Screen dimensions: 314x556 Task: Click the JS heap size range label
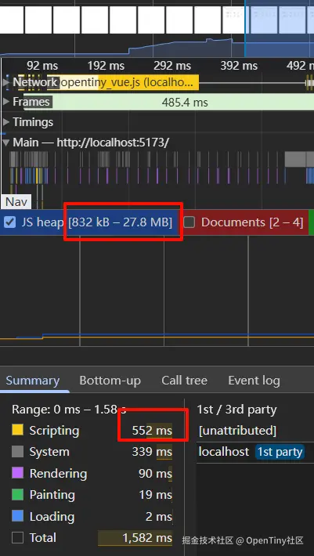[120, 222]
